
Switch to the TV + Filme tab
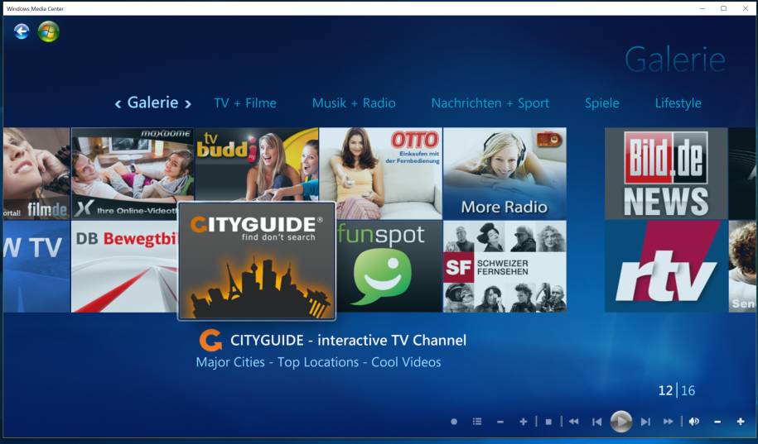[245, 103]
